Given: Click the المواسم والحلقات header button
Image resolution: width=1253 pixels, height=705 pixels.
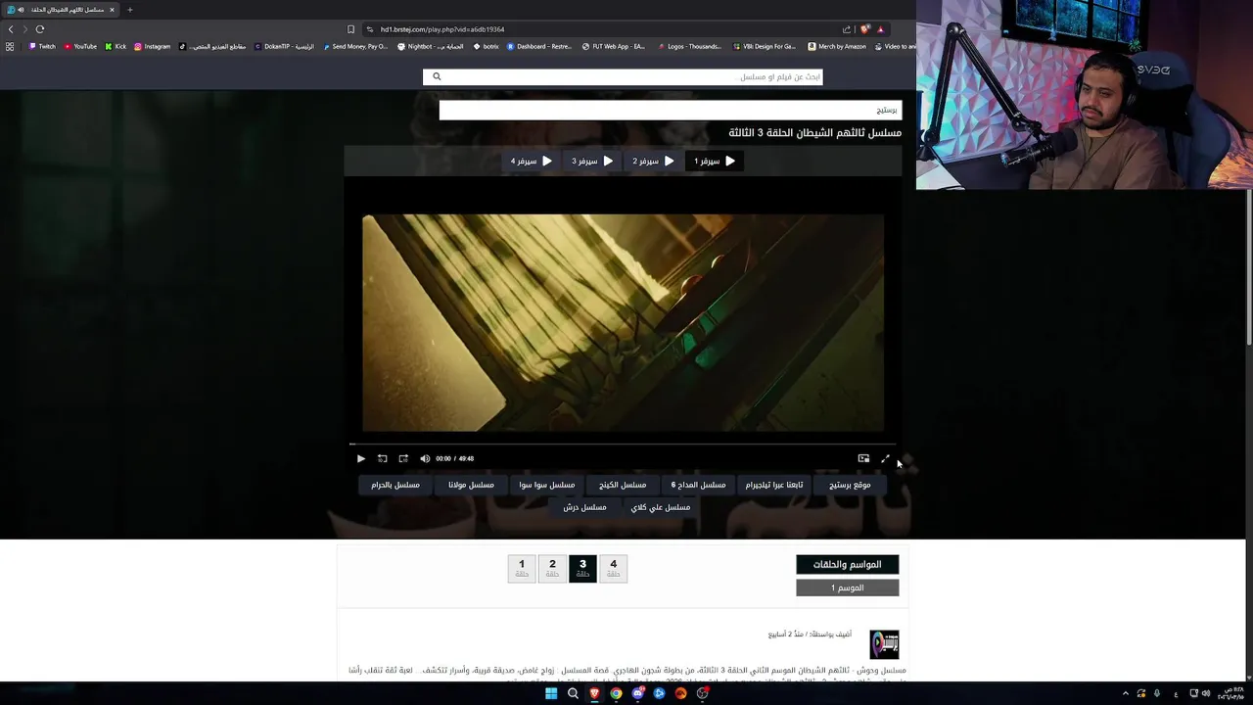Looking at the screenshot, I should pos(848,564).
